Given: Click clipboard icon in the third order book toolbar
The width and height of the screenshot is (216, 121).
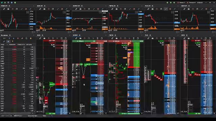Looking at the screenshot, I should (102, 38).
